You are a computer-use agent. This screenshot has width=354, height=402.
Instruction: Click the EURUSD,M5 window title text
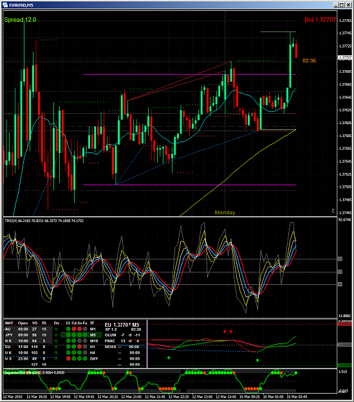pos(21,5)
